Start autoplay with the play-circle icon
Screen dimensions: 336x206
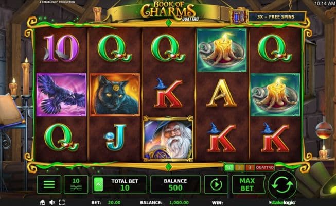point(216,184)
